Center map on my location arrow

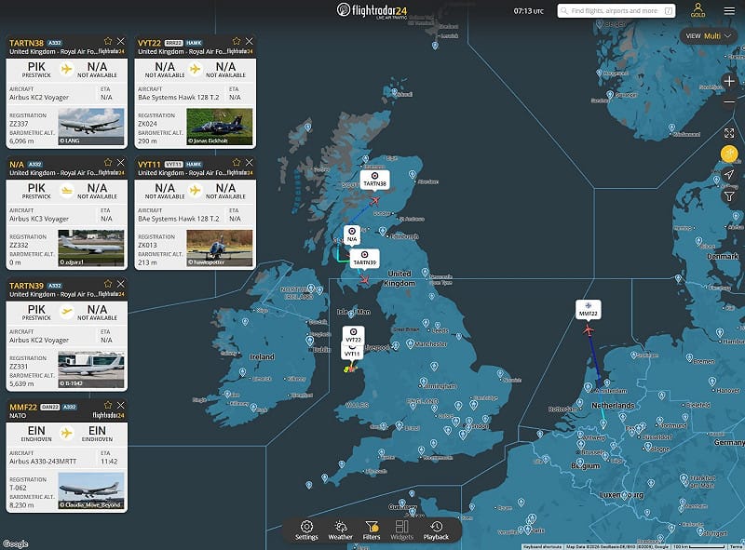(x=729, y=174)
